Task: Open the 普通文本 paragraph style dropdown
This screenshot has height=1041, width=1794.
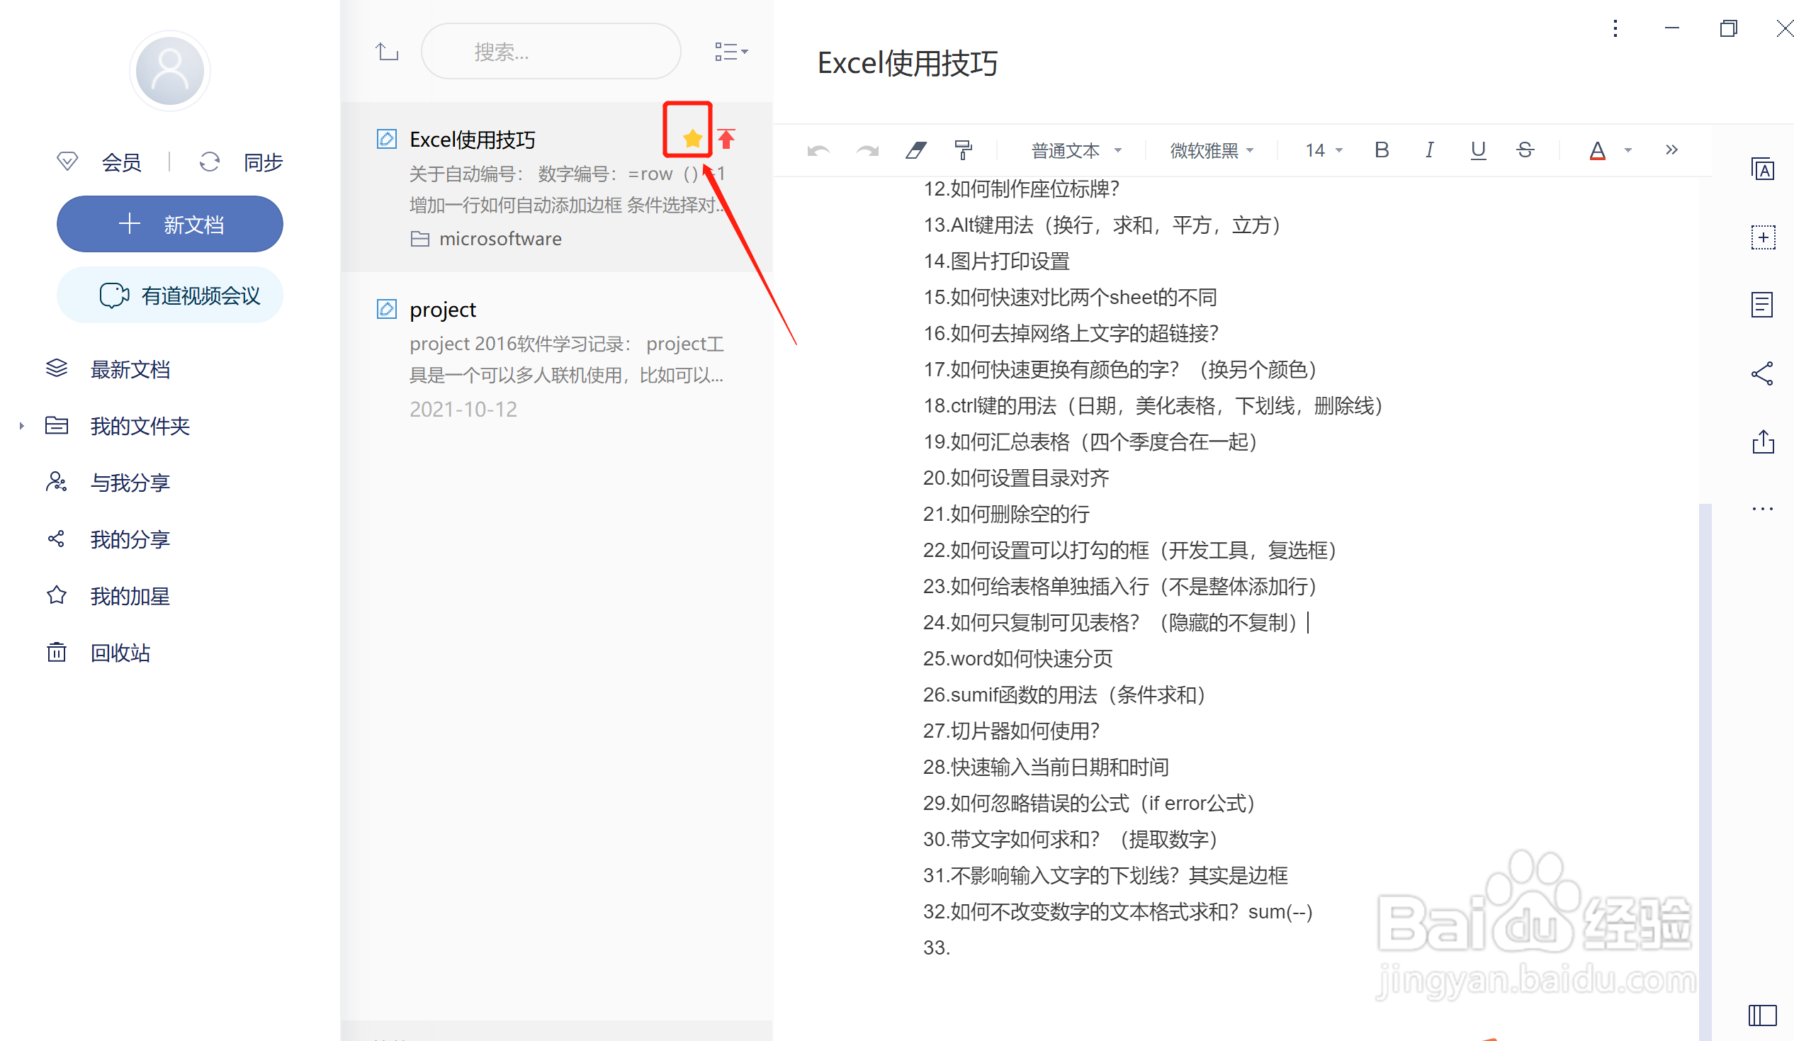Action: [x=1076, y=150]
